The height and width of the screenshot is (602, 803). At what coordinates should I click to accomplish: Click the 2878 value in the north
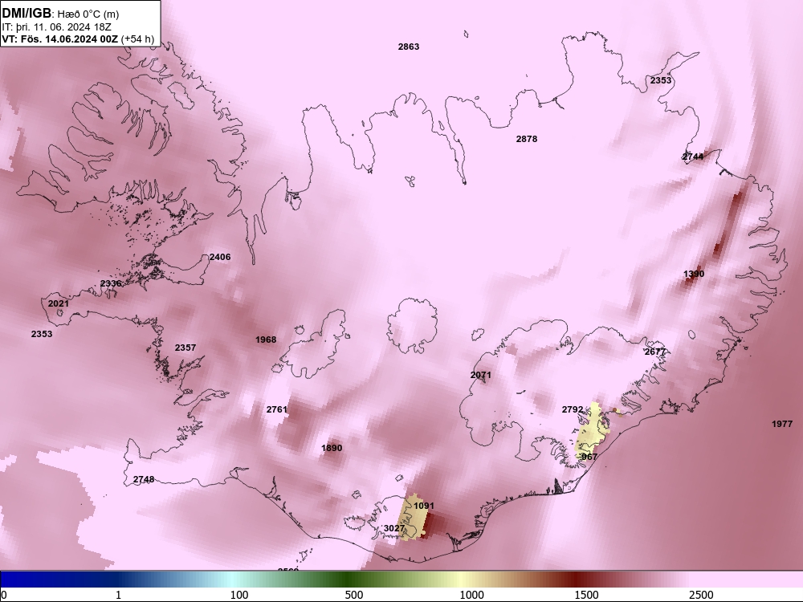[x=527, y=139]
